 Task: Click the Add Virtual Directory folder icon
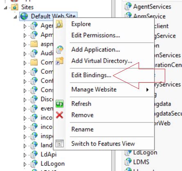click(x=60, y=61)
